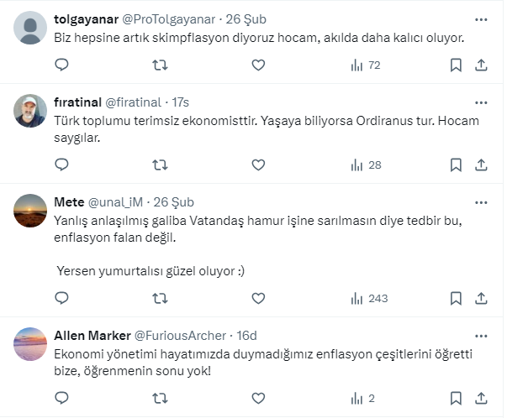Open more options on tolgayanar's tweet
Image resolution: width=507 pixels, height=418 pixels.
(480, 18)
